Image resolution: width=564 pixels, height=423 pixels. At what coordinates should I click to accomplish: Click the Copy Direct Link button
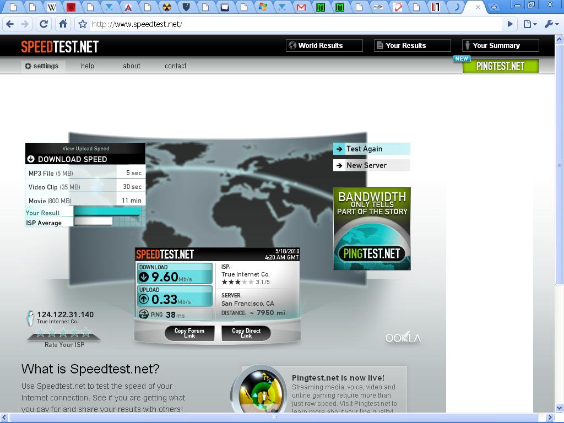[246, 333]
